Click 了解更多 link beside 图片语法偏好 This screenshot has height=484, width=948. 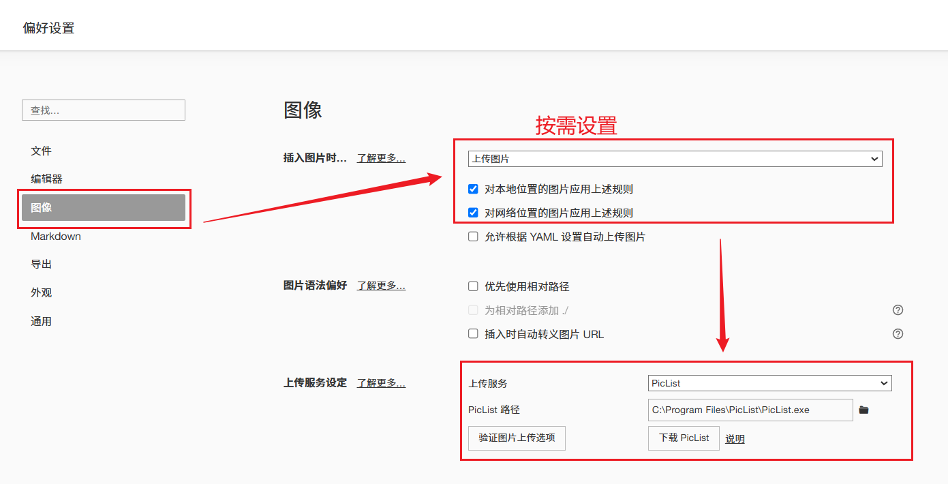[x=381, y=286]
